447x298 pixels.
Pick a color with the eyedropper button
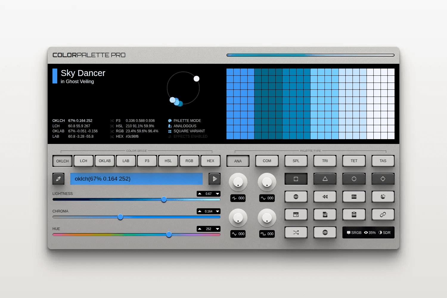point(58,179)
